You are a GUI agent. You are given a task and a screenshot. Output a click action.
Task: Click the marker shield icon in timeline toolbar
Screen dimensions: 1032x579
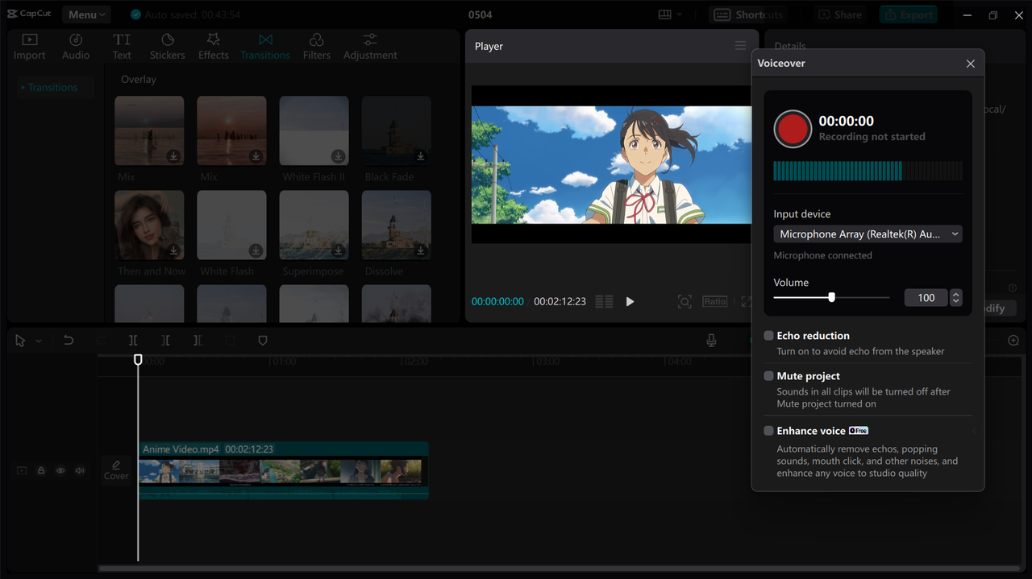[x=262, y=341]
